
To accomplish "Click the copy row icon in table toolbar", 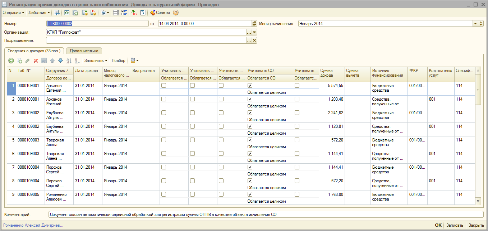I will [19, 61].
